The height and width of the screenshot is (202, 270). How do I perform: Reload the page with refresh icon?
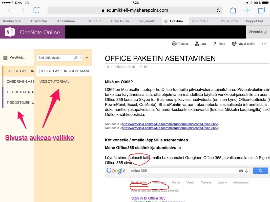218,10
